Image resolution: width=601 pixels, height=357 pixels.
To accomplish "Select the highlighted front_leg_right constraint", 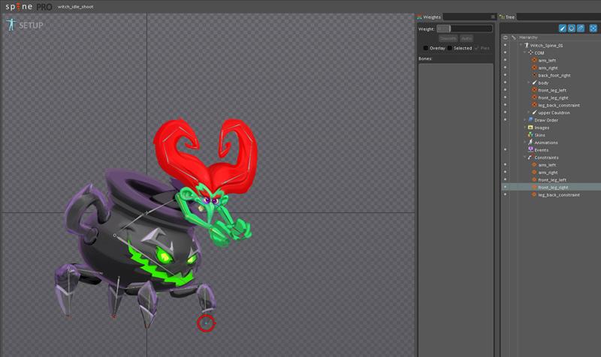I will click(551, 187).
